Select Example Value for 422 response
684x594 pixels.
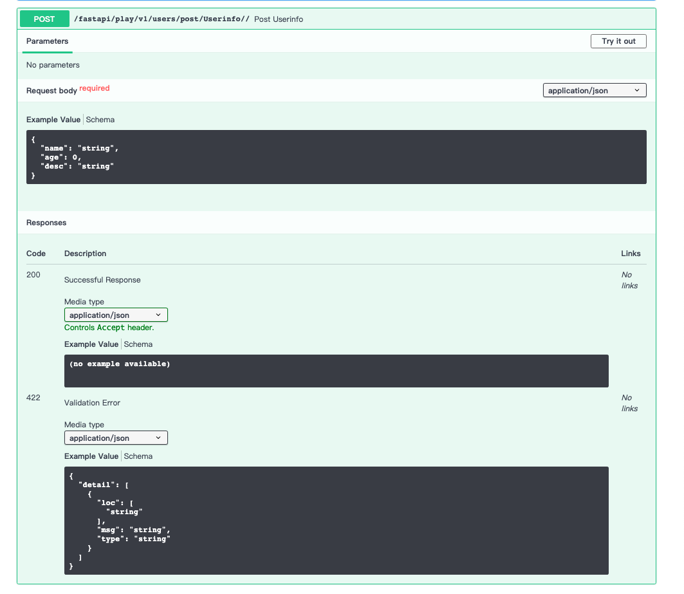coord(91,456)
